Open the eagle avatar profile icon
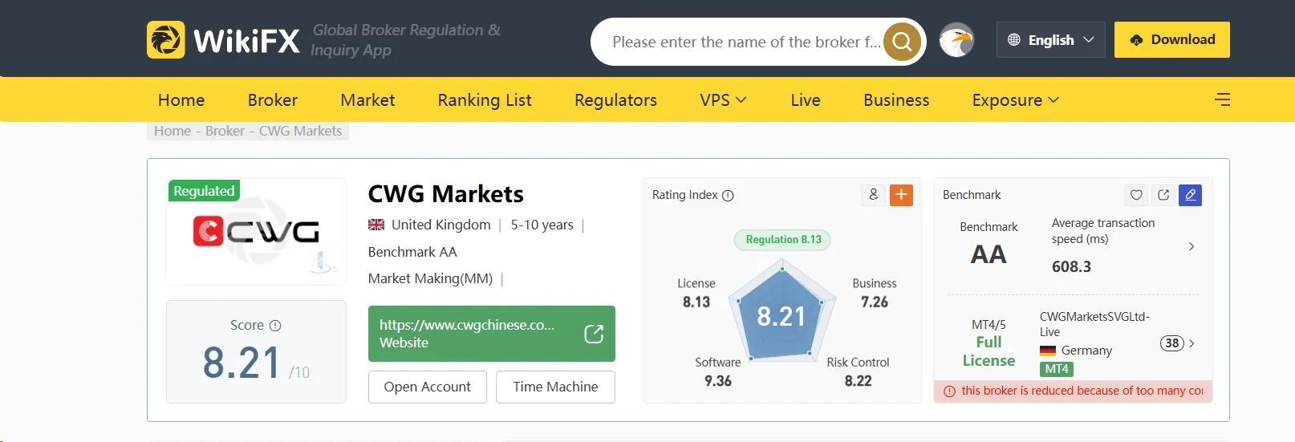1295x442 pixels. tap(956, 40)
